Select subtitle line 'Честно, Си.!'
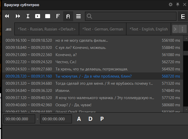Image resolution: width=188 pixels, height=139 pixels. tap(66, 62)
